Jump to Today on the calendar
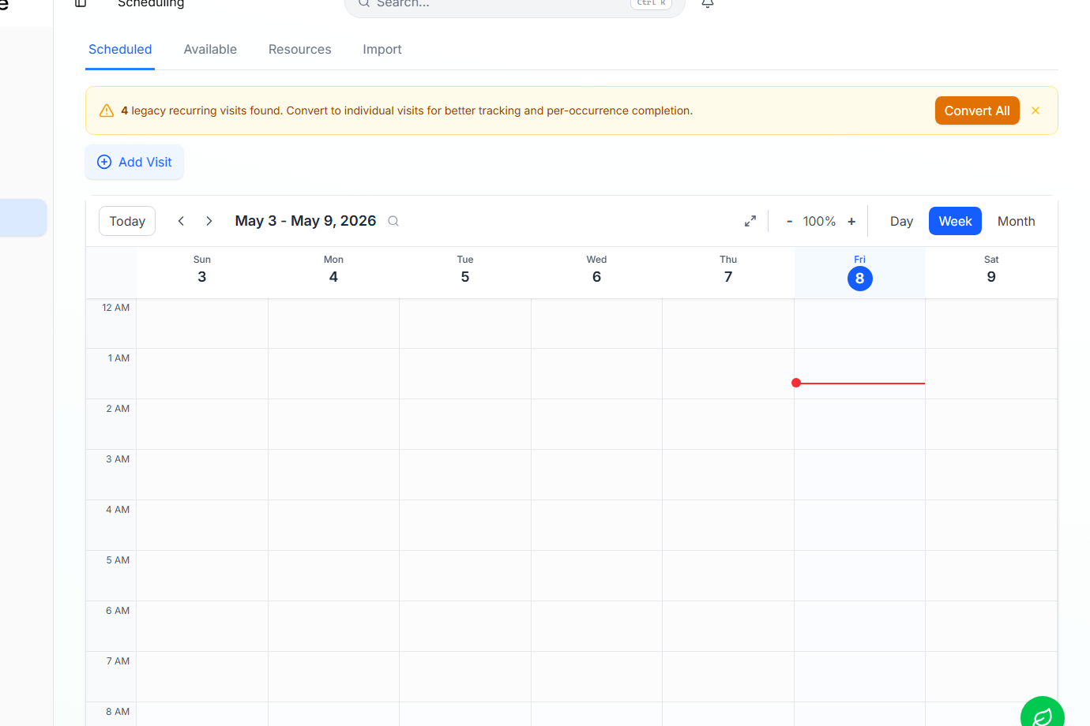The height and width of the screenshot is (726, 1090). 127,221
